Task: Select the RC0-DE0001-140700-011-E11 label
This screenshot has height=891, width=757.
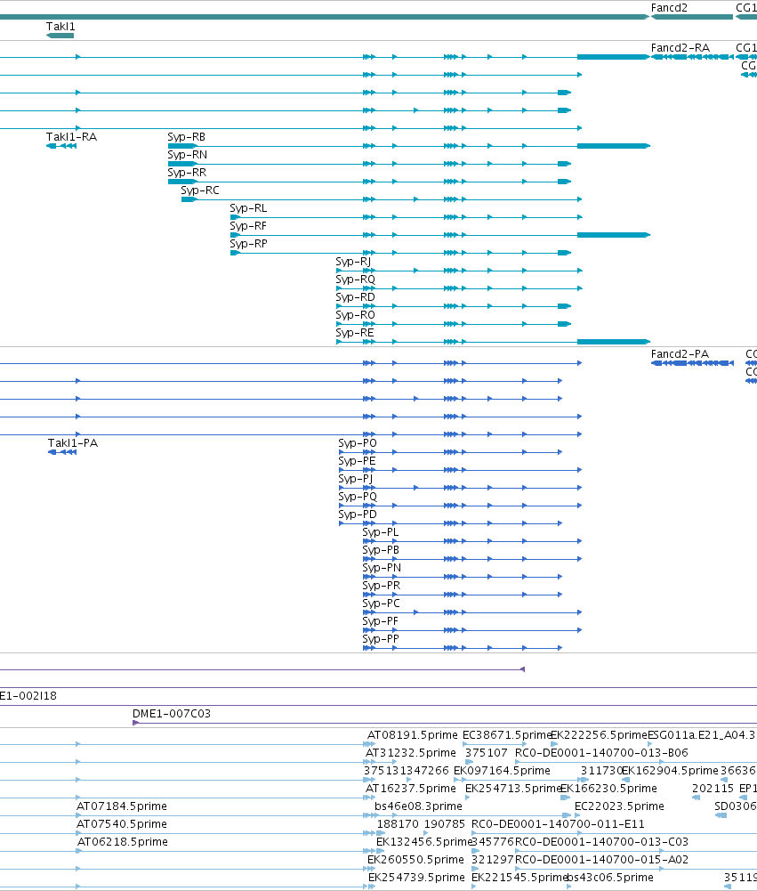Action: click(x=559, y=824)
